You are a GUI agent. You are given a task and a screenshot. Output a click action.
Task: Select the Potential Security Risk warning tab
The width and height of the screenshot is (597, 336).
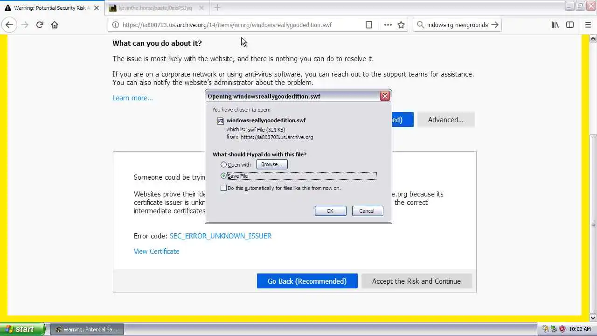tap(51, 8)
